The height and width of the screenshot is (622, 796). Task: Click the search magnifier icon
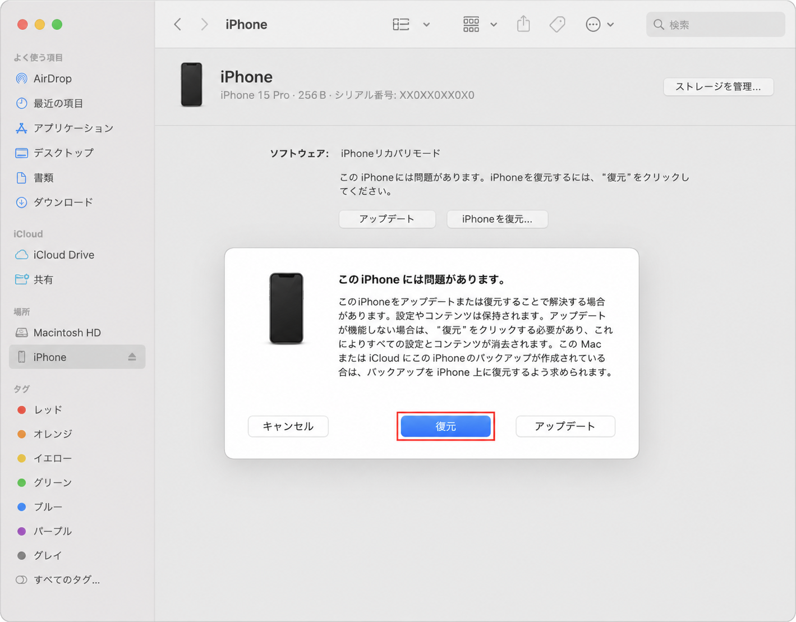(x=659, y=25)
